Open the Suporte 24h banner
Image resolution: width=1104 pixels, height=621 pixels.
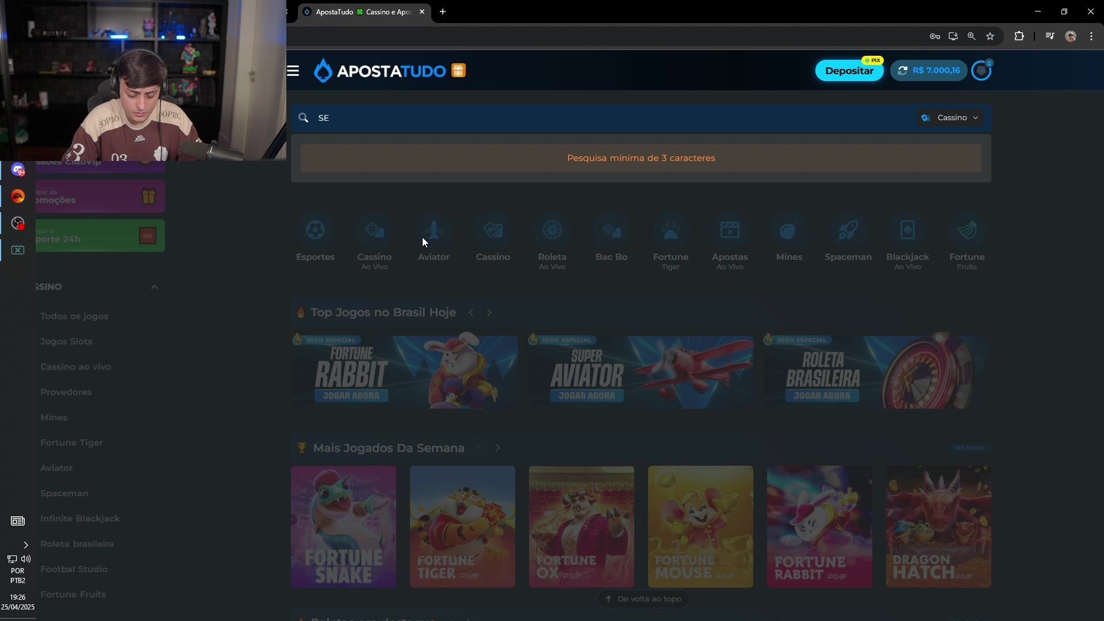pyautogui.click(x=100, y=235)
